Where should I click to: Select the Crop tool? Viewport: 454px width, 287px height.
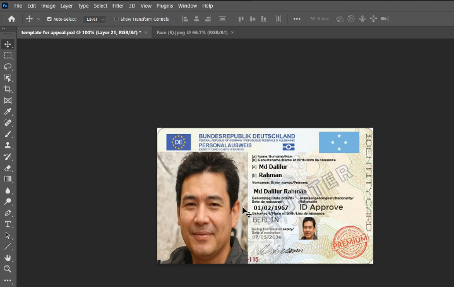click(8, 89)
